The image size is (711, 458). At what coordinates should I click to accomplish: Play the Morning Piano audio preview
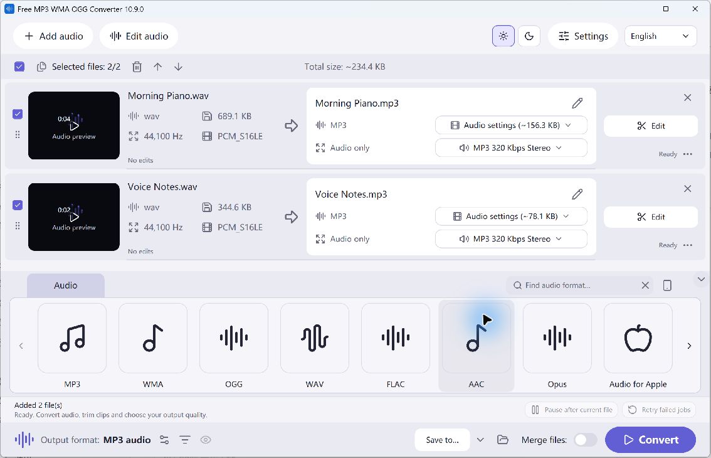pos(74,125)
